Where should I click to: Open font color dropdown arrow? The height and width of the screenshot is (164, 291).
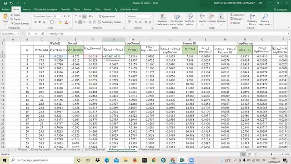pos(70,22)
